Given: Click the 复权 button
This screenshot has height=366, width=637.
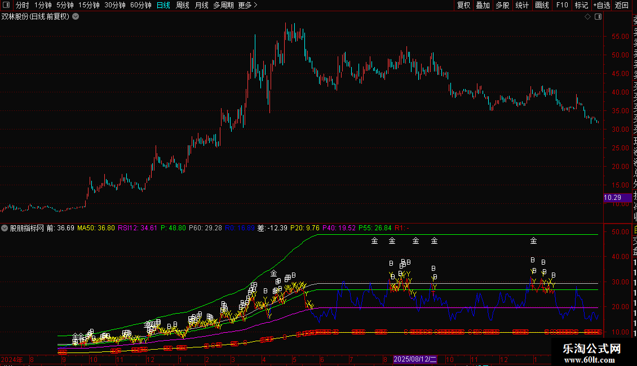Looking at the screenshot, I should click(x=463, y=5).
